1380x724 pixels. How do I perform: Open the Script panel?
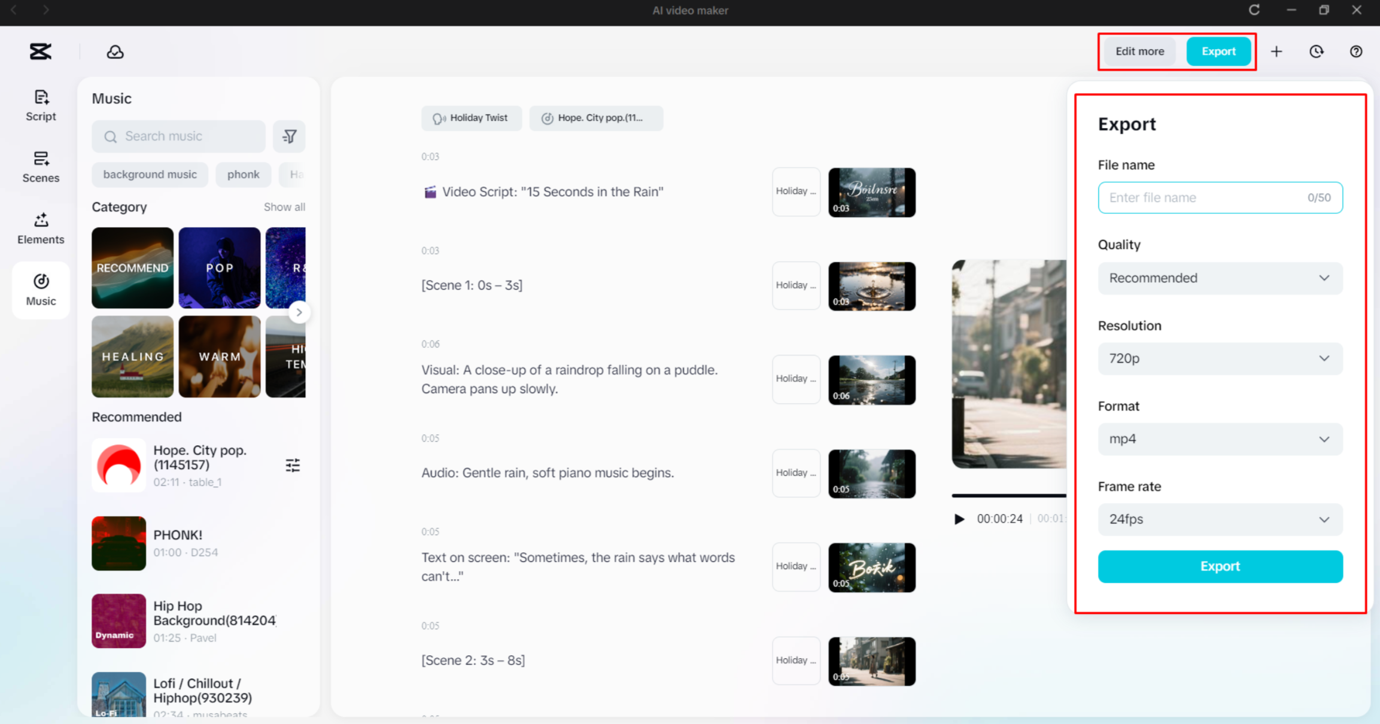pos(40,105)
